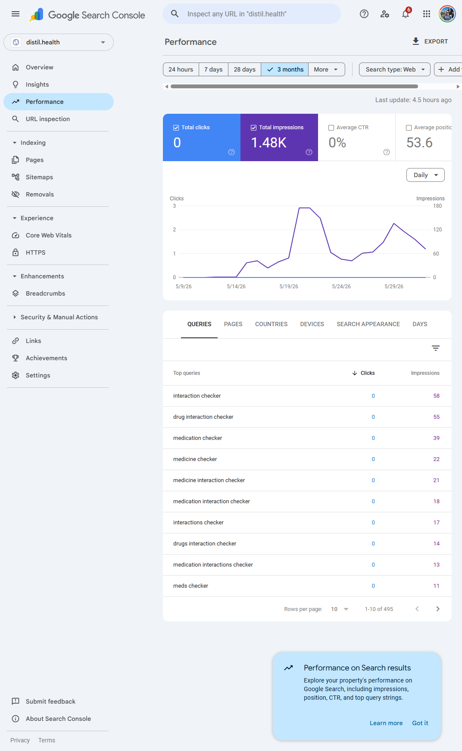The height and width of the screenshot is (751, 462).
Task: Open the notifications bell
Action: (406, 14)
